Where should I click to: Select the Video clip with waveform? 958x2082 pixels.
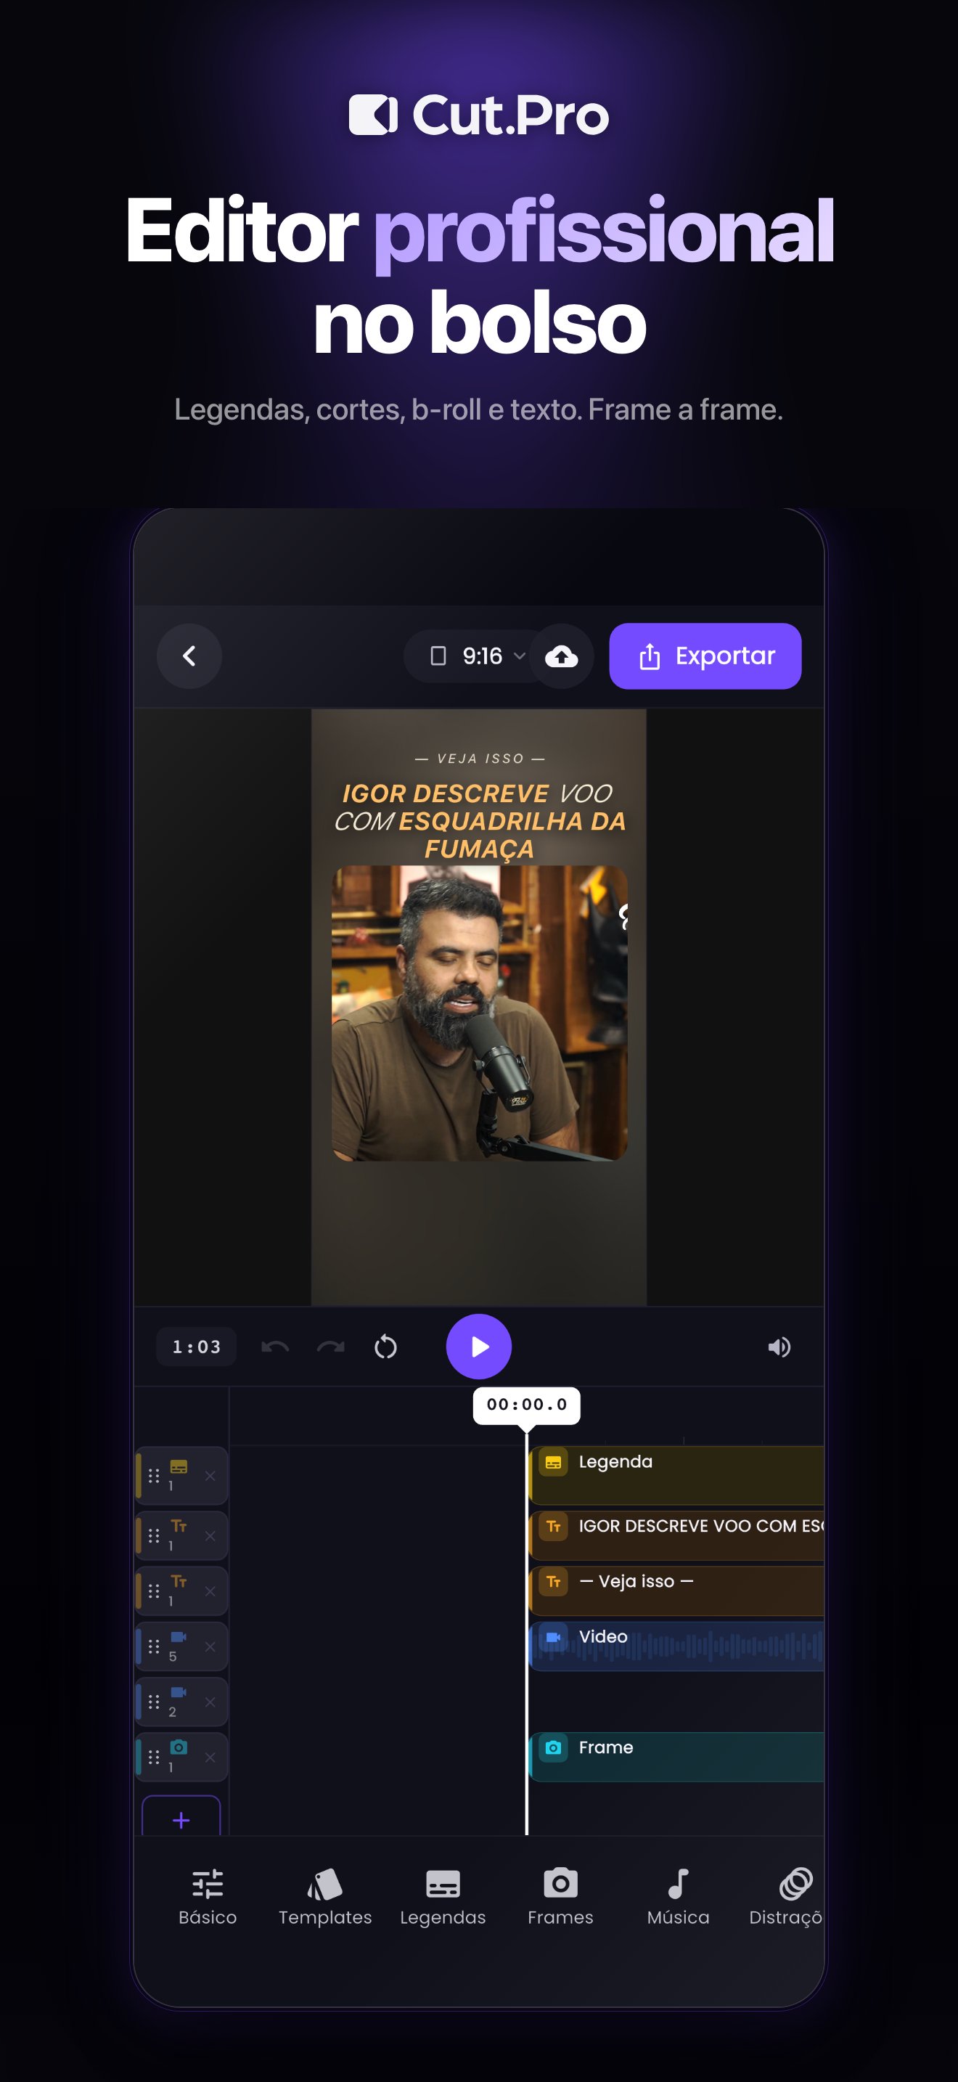(x=677, y=1646)
